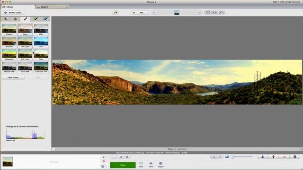The height and width of the screenshot is (170, 303).
Task: Toggle caption visibility button at caption bar left
Action: (x=53, y=149)
